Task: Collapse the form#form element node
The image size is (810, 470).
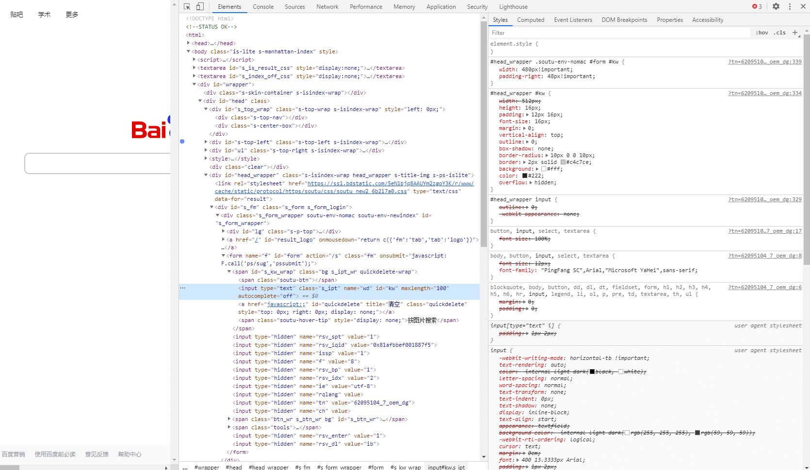Action: [224, 256]
